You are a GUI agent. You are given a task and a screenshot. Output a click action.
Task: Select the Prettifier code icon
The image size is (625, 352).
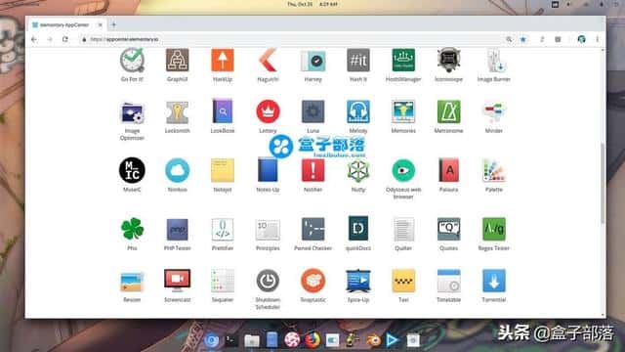coord(223,230)
